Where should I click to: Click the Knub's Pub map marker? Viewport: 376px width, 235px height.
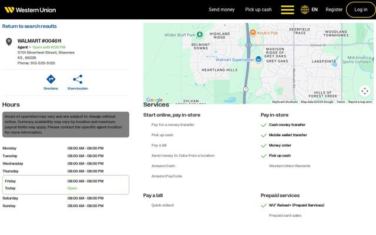click(x=253, y=32)
